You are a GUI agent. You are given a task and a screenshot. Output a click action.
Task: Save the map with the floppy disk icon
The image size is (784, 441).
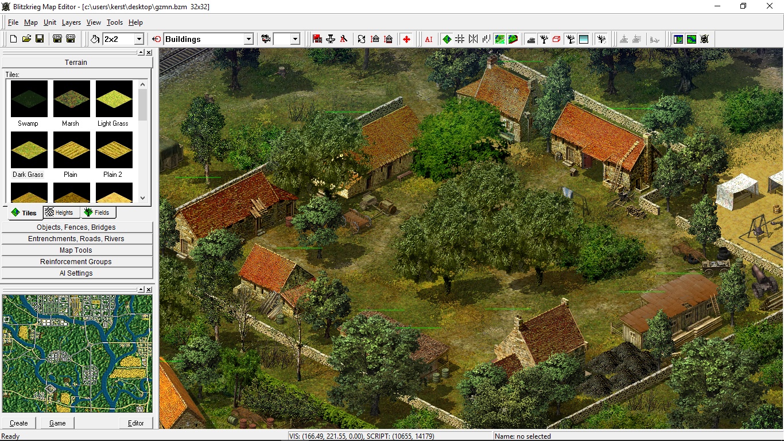[x=40, y=39]
